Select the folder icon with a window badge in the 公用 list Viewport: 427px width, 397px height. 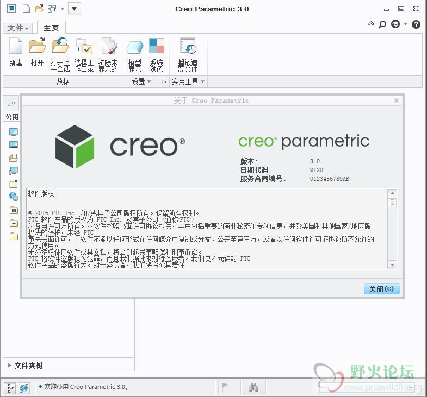click(x=14, y=210)
